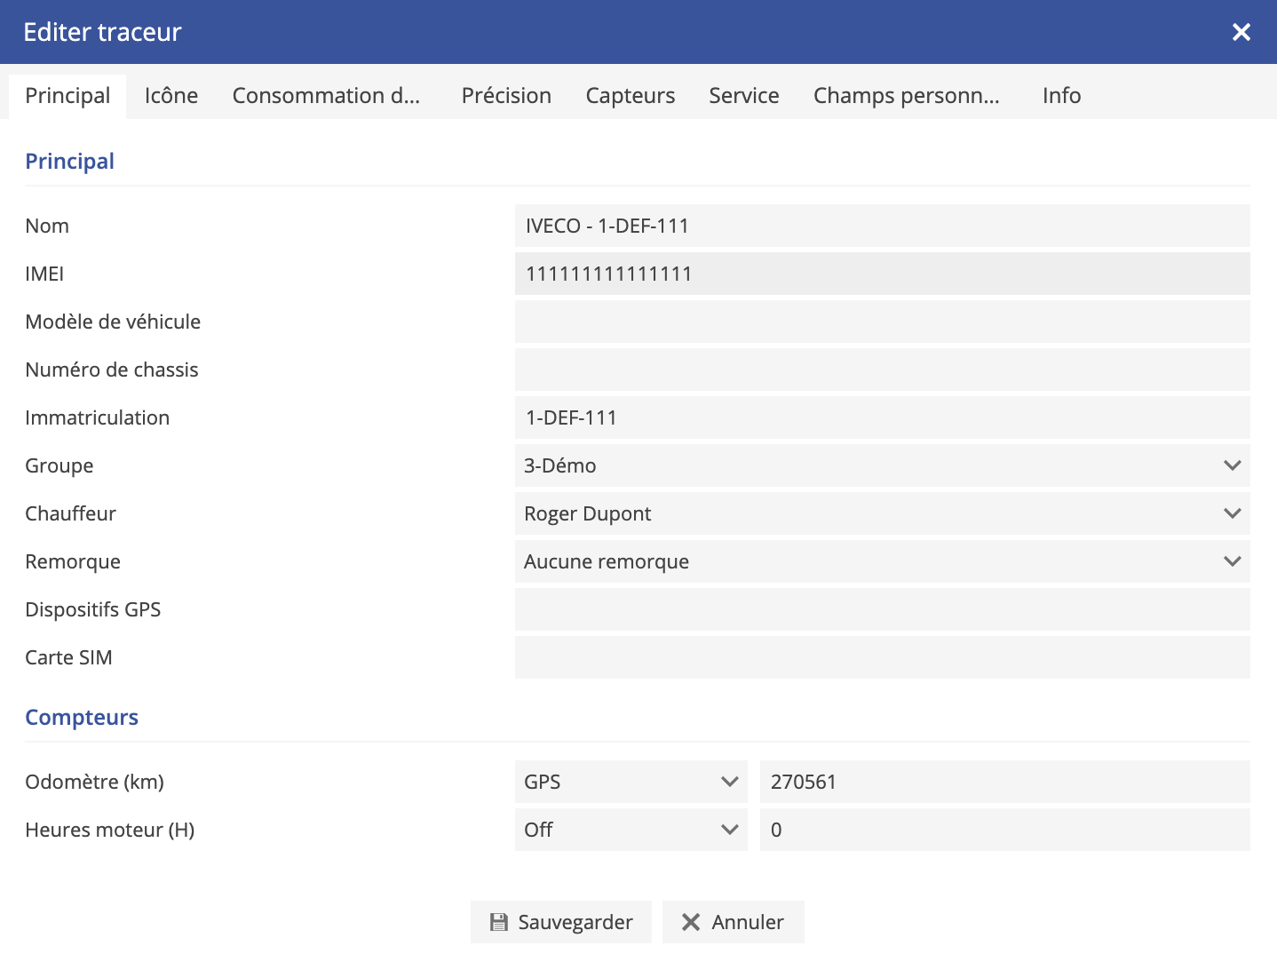This screenshot has width=1277, height=970.
Task: Click the Nom input field
Action: point(882,226)
